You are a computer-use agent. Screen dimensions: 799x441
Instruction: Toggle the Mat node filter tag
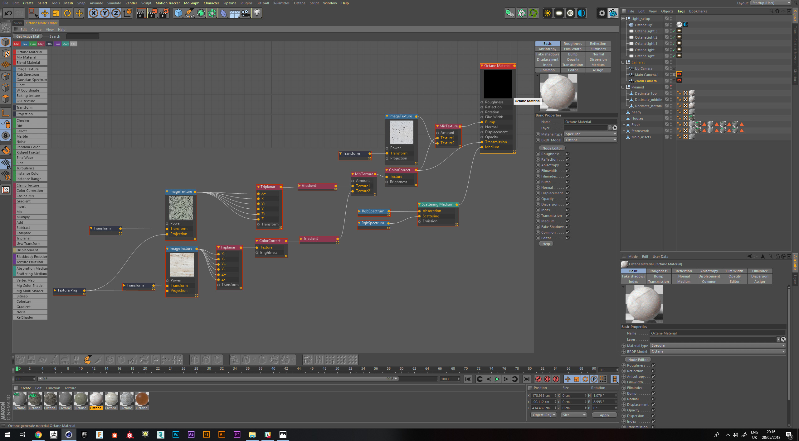[17, 44]
